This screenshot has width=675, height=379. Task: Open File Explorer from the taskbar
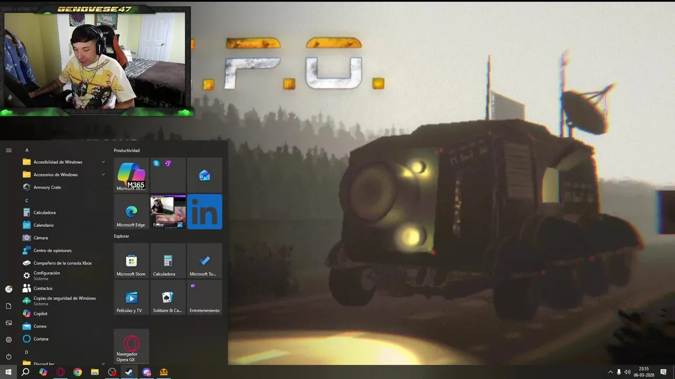click(95, 372)
